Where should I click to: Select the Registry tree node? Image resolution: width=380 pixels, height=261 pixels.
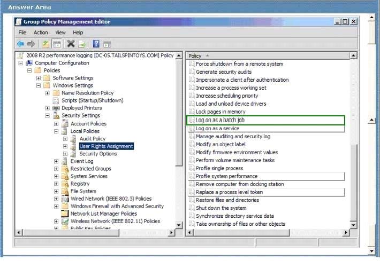80,184
